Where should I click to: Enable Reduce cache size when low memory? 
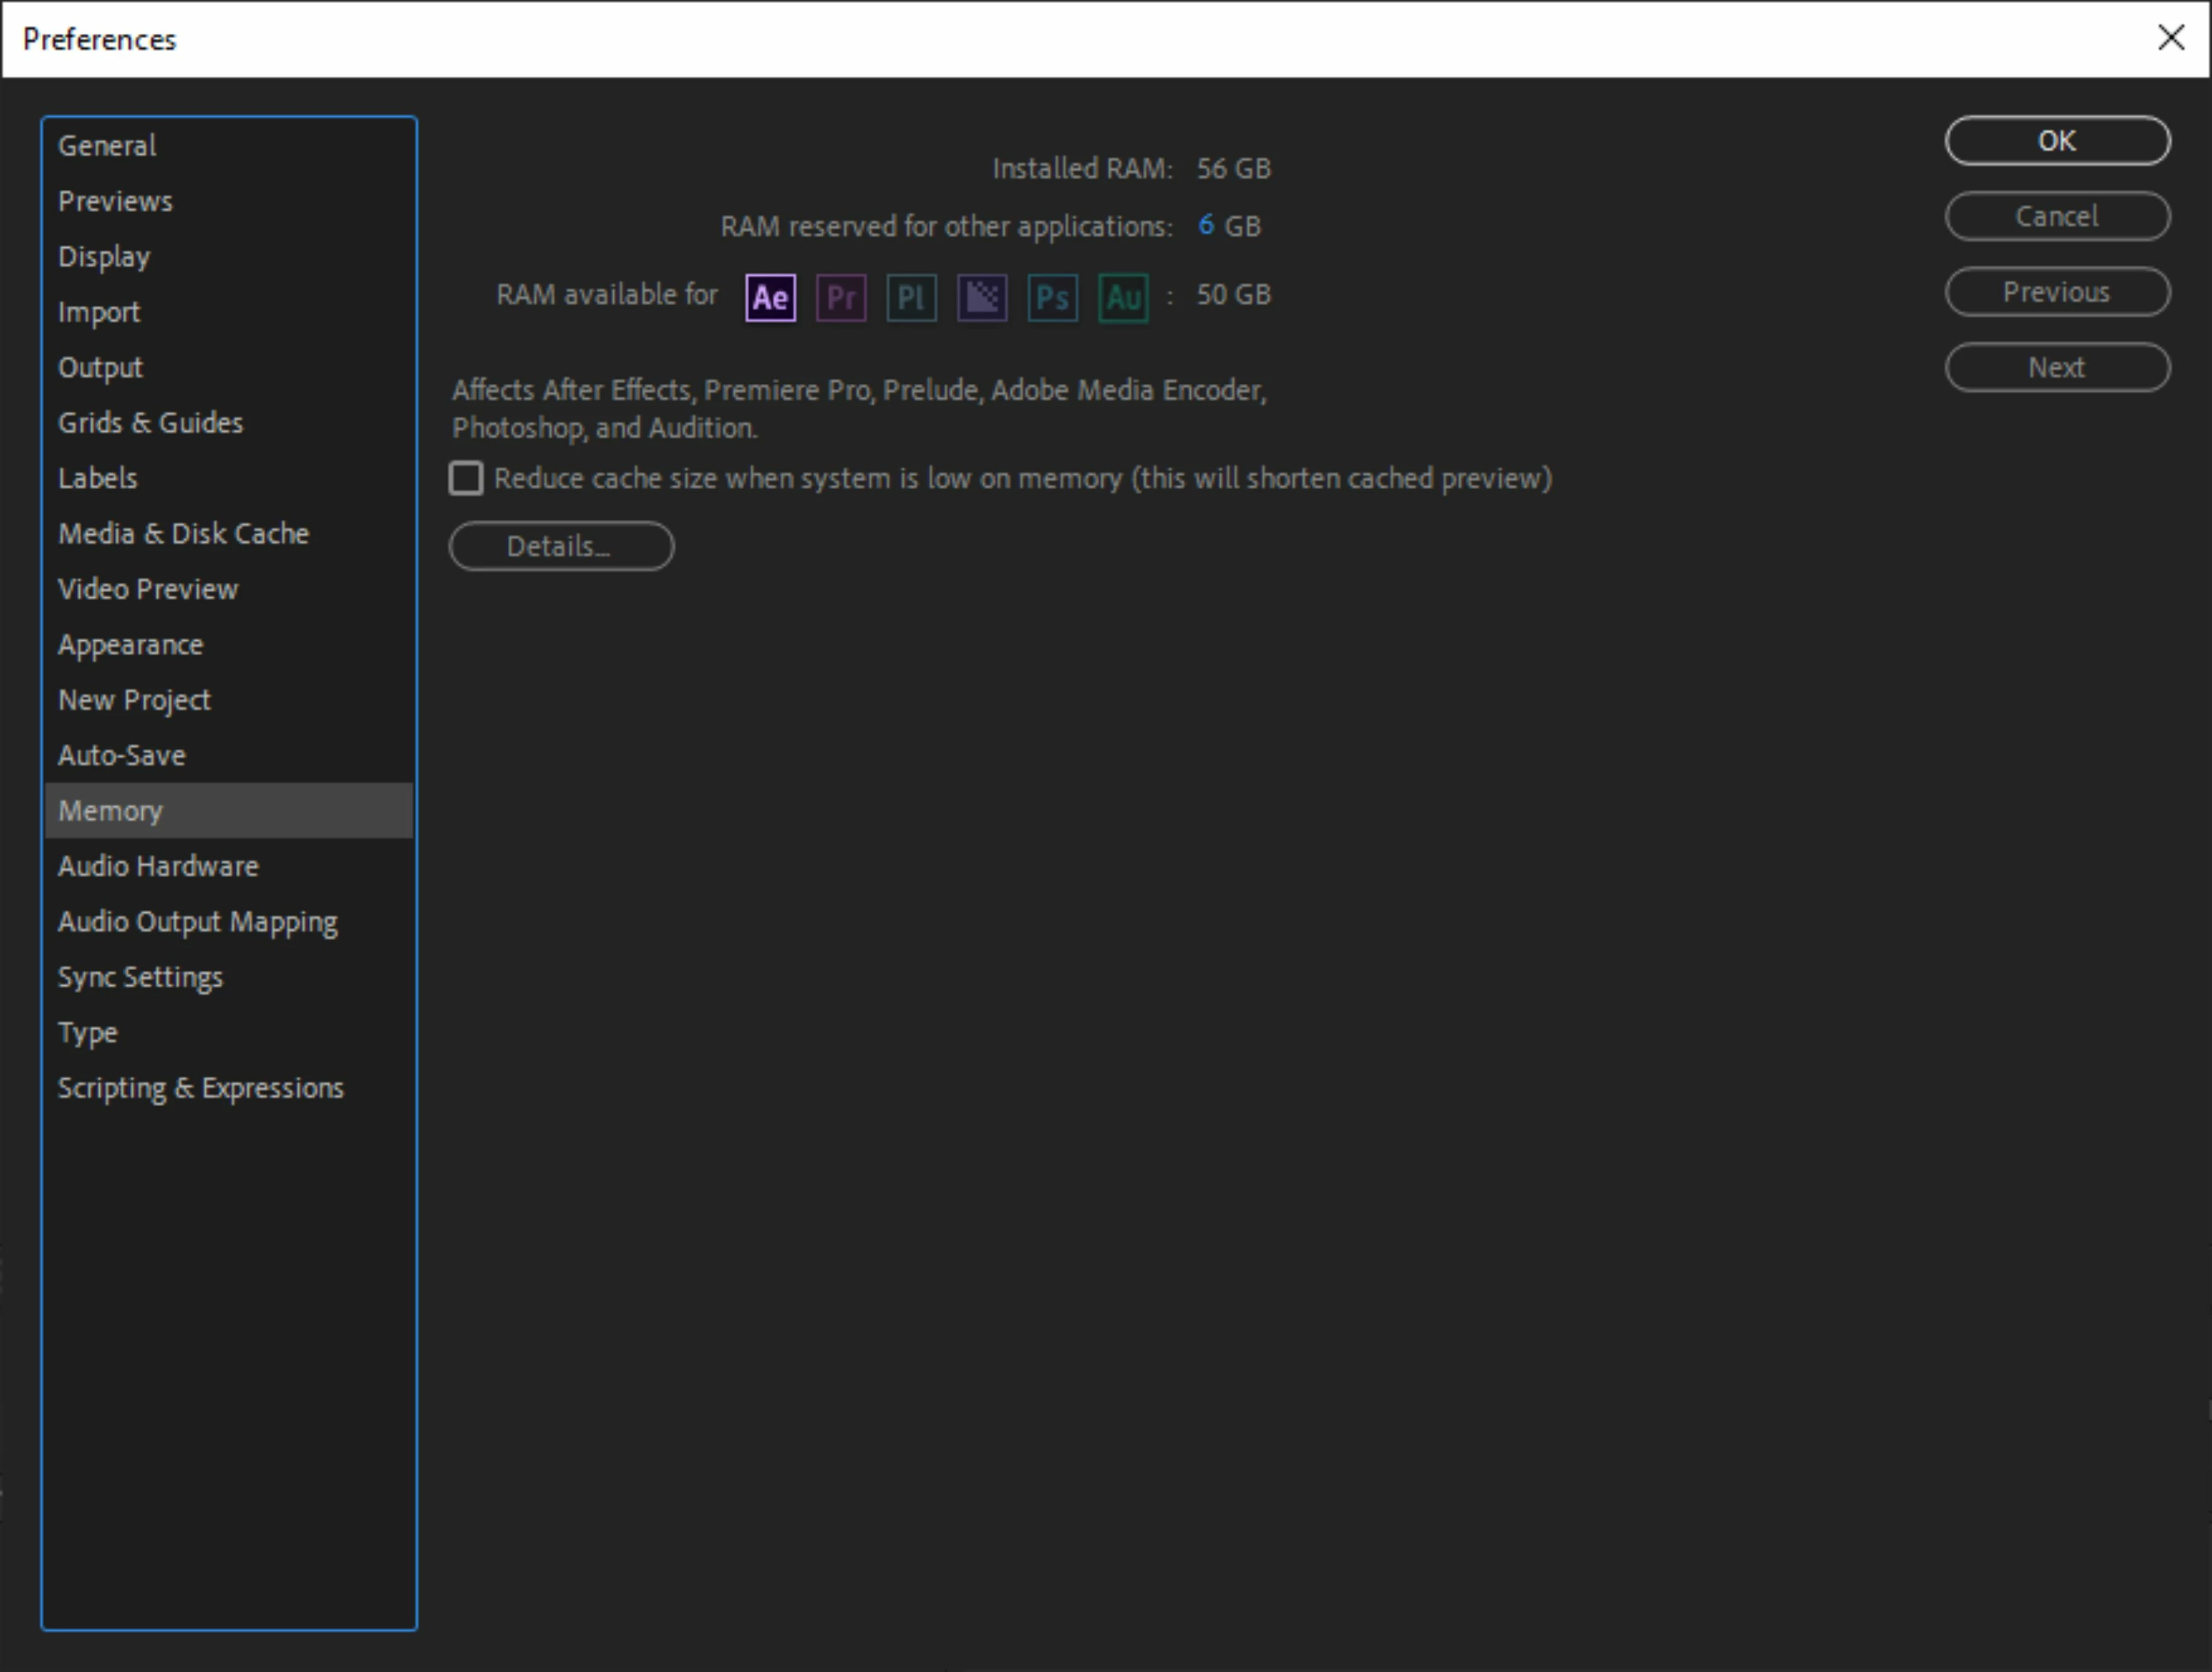466,479
